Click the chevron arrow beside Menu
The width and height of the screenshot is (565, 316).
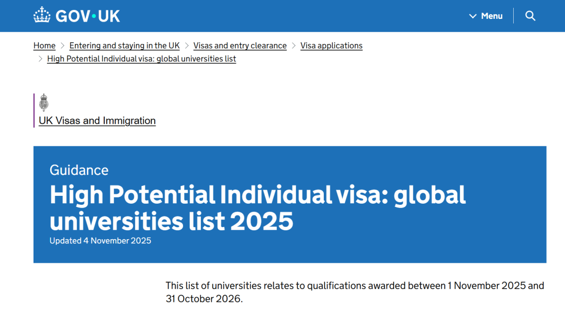point(473,16)
